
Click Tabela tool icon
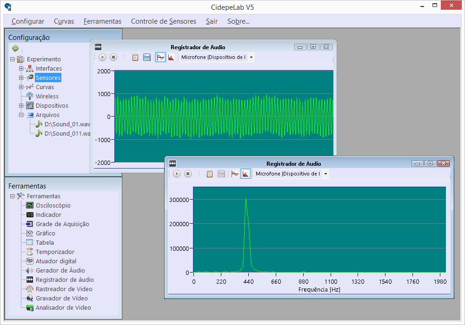pos(30,242)
